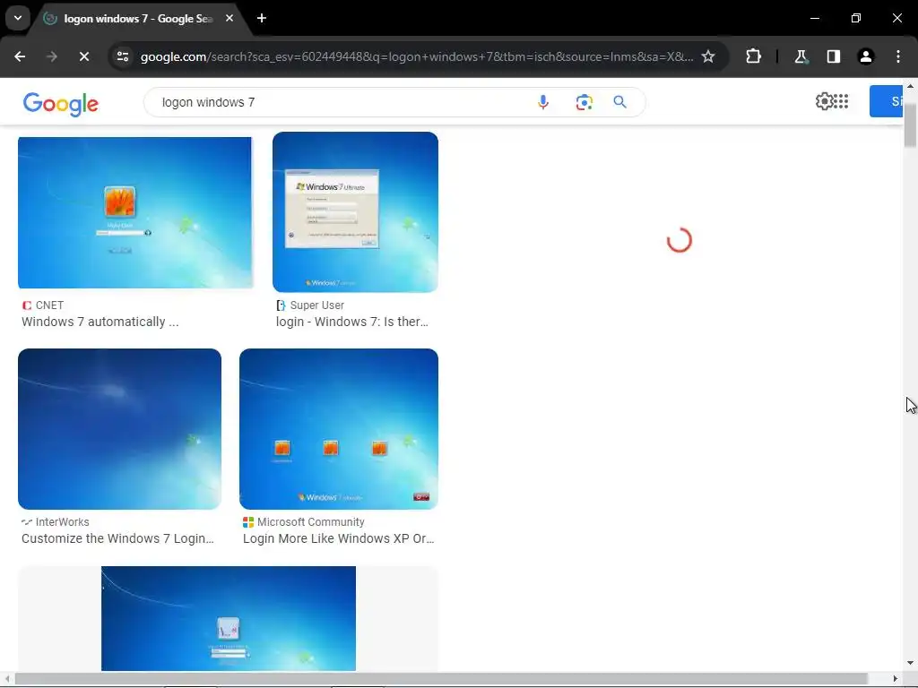Open 'login - Windows 7: Is ther...' title
The width and height of the screenshot is (918, 688).
tap(351, 322)
